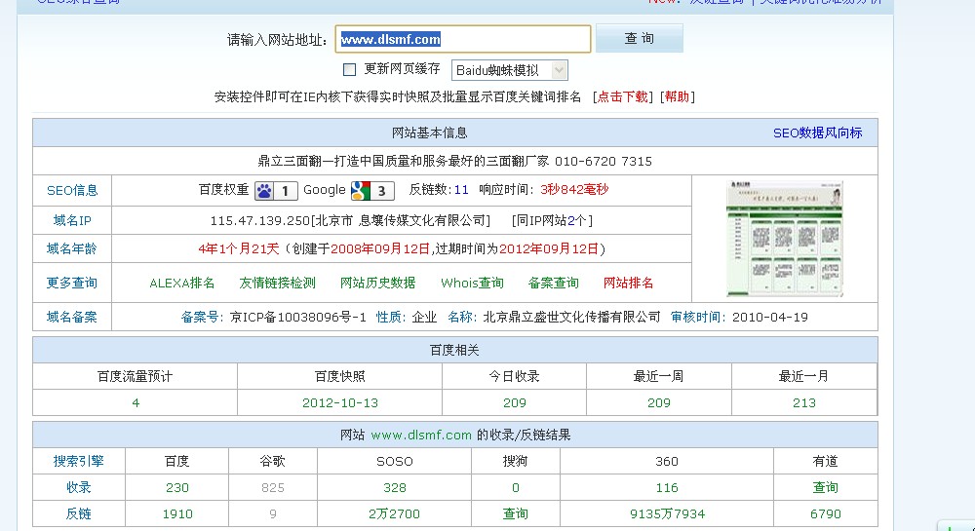
Task: Click 搜狗 反链 查询 link
Action: (516, 514)
